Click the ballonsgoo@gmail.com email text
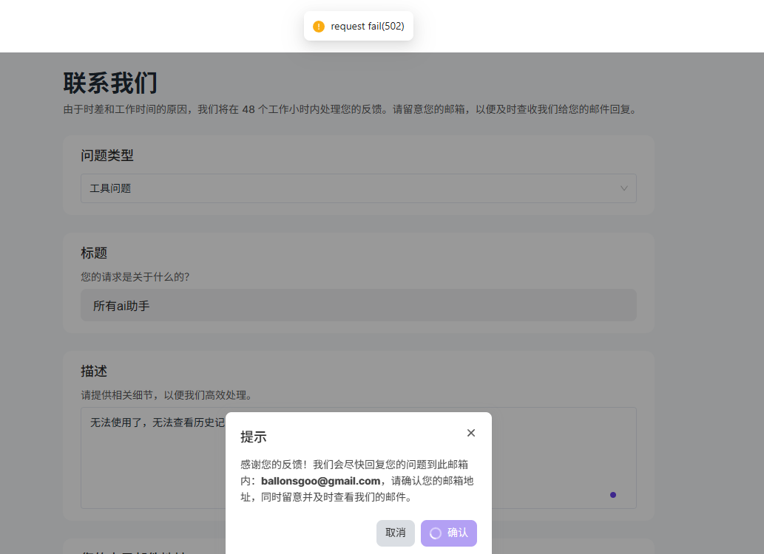The image size is (764, 554). (320, 481)
